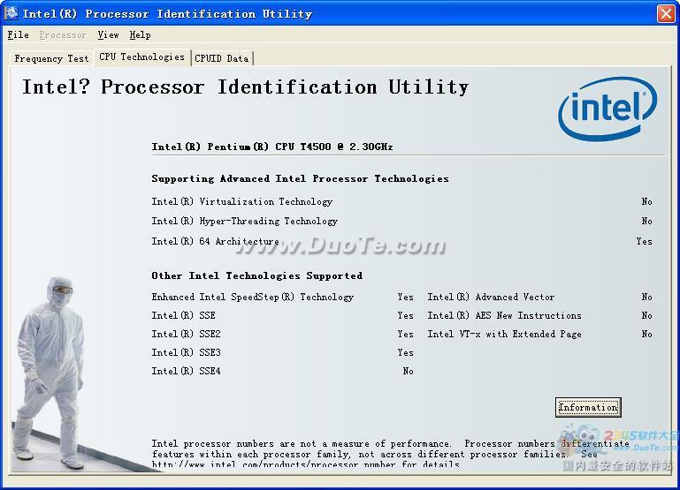Click Supporting Advanced Intel Processor Technologies heading
Screen dimensions: 680x490
(300, 178)
